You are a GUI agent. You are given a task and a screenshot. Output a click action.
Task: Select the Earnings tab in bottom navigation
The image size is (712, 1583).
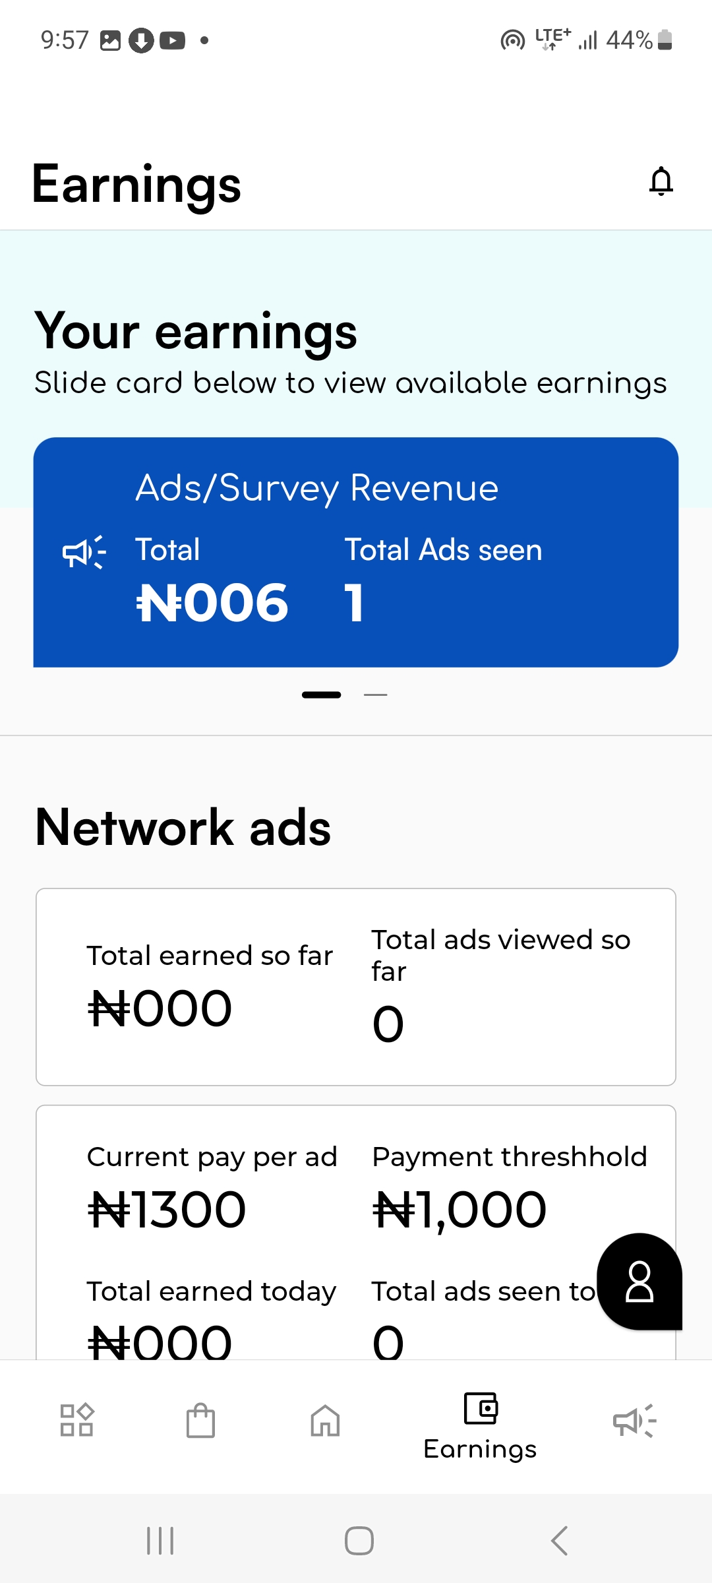tap(480, 1426)
